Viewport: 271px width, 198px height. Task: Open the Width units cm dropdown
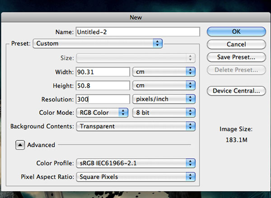164,72
